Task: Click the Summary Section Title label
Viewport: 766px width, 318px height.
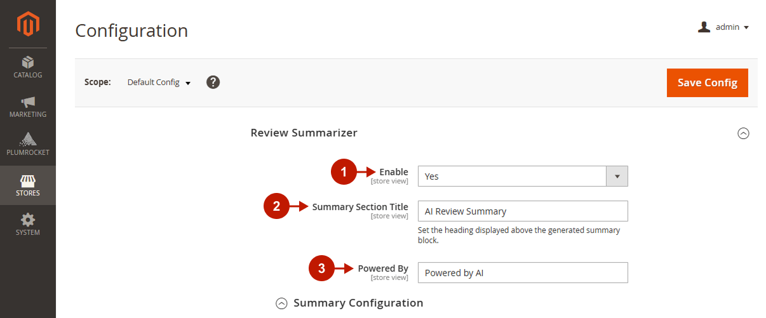Action: point(360,207)
